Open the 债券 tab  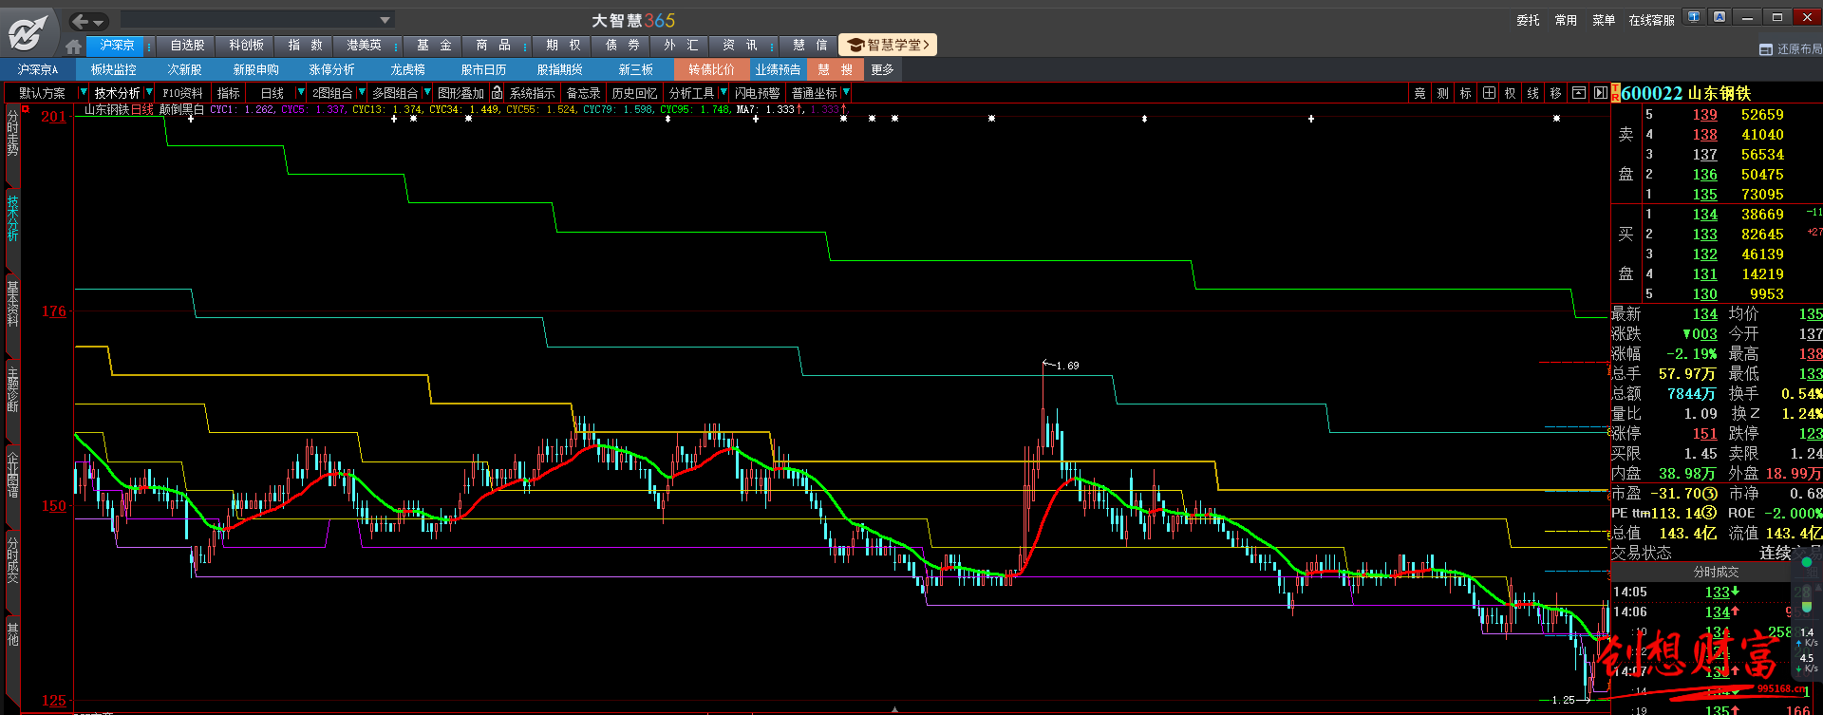point(622,46)
